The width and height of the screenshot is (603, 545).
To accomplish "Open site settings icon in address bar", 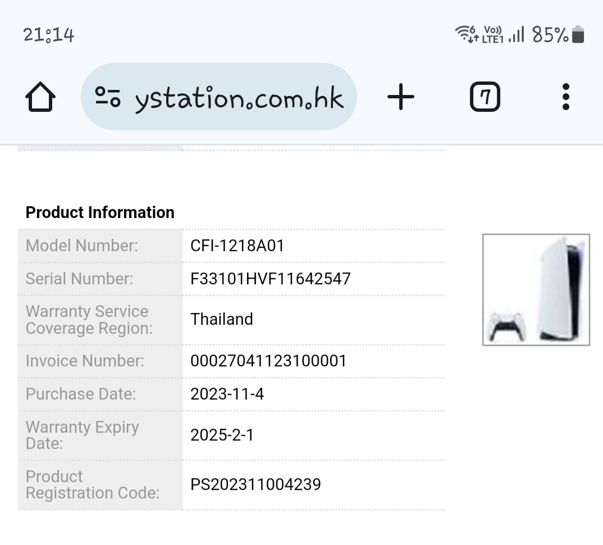I will tap(108, 97).
